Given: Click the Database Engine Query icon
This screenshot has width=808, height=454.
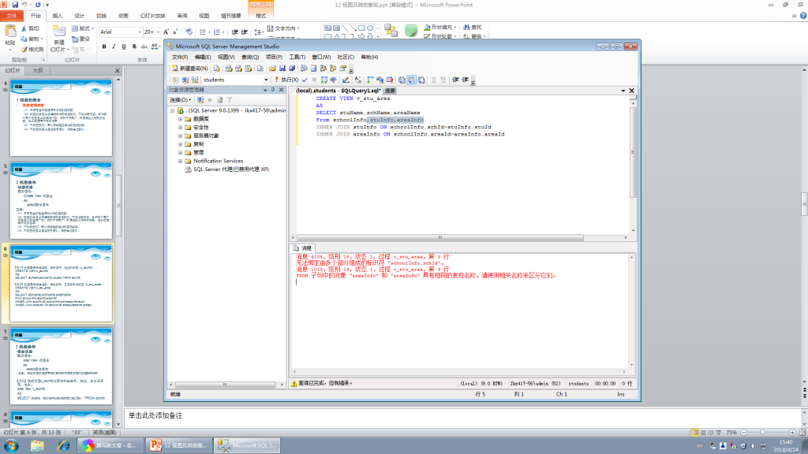Looking at the screenshot, I should click(217, 68).
